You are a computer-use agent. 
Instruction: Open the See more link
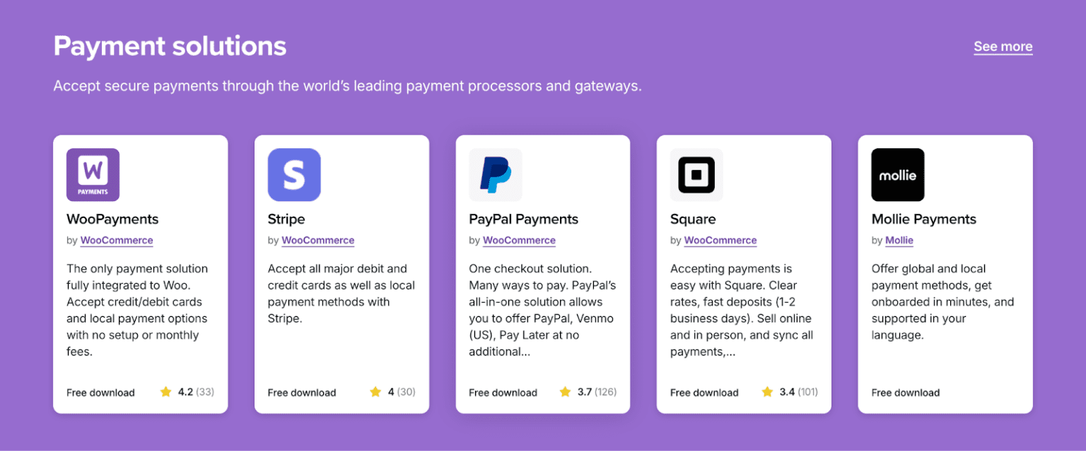click(1003, 46)
